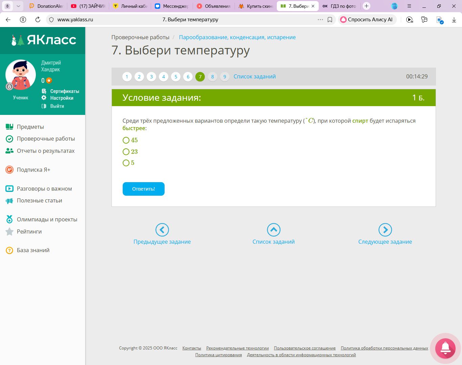Open the three-dots menu in address bar

point(320,20)
